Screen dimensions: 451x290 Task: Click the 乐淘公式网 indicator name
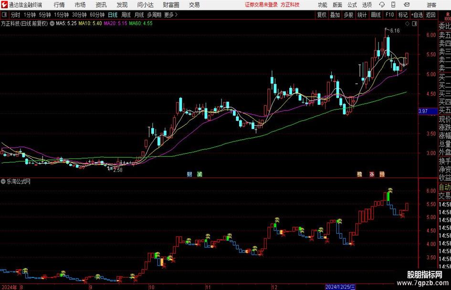coord(19,181)
